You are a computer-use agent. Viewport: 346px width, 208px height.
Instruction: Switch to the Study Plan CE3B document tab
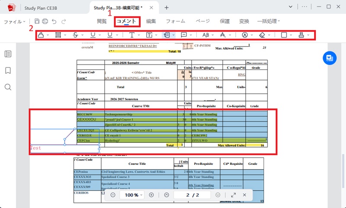(x=41, y=8)
